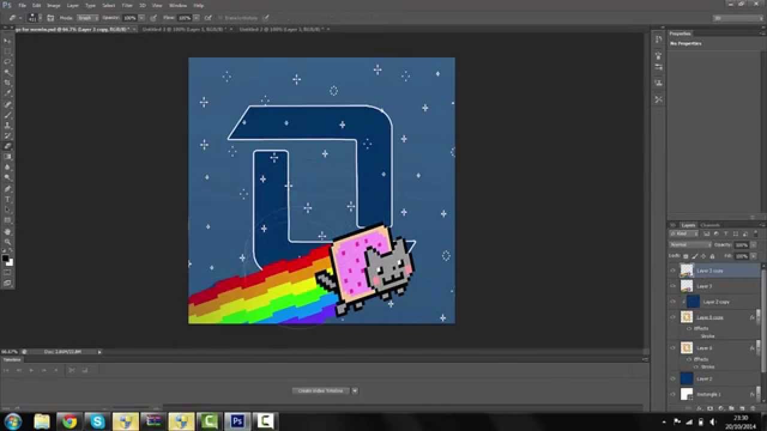Hide the Layer 3 layer
Screen dimensions: 767x431
pos(672,286)
